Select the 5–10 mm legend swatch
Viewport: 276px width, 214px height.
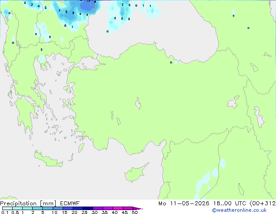point(47,208)
